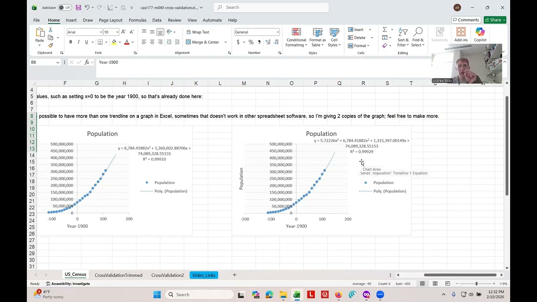Increase font size button

[123, 32]
